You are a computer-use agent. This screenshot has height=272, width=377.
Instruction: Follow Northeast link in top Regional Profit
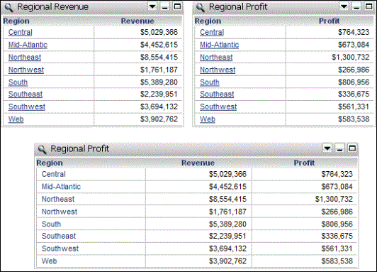216,58
